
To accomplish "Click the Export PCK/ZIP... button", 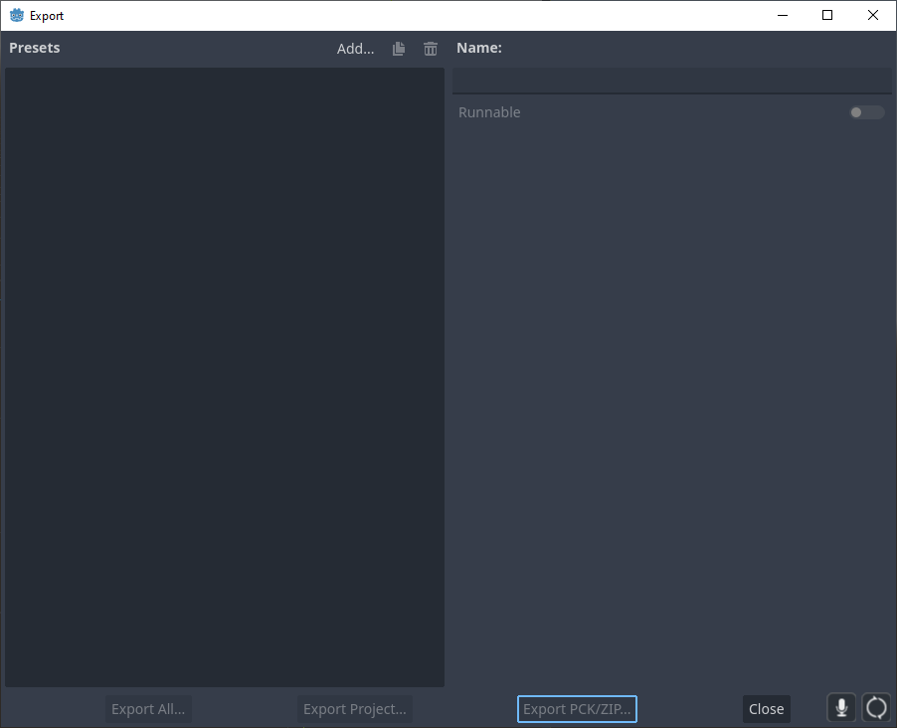I will click(x=577, y=709).
